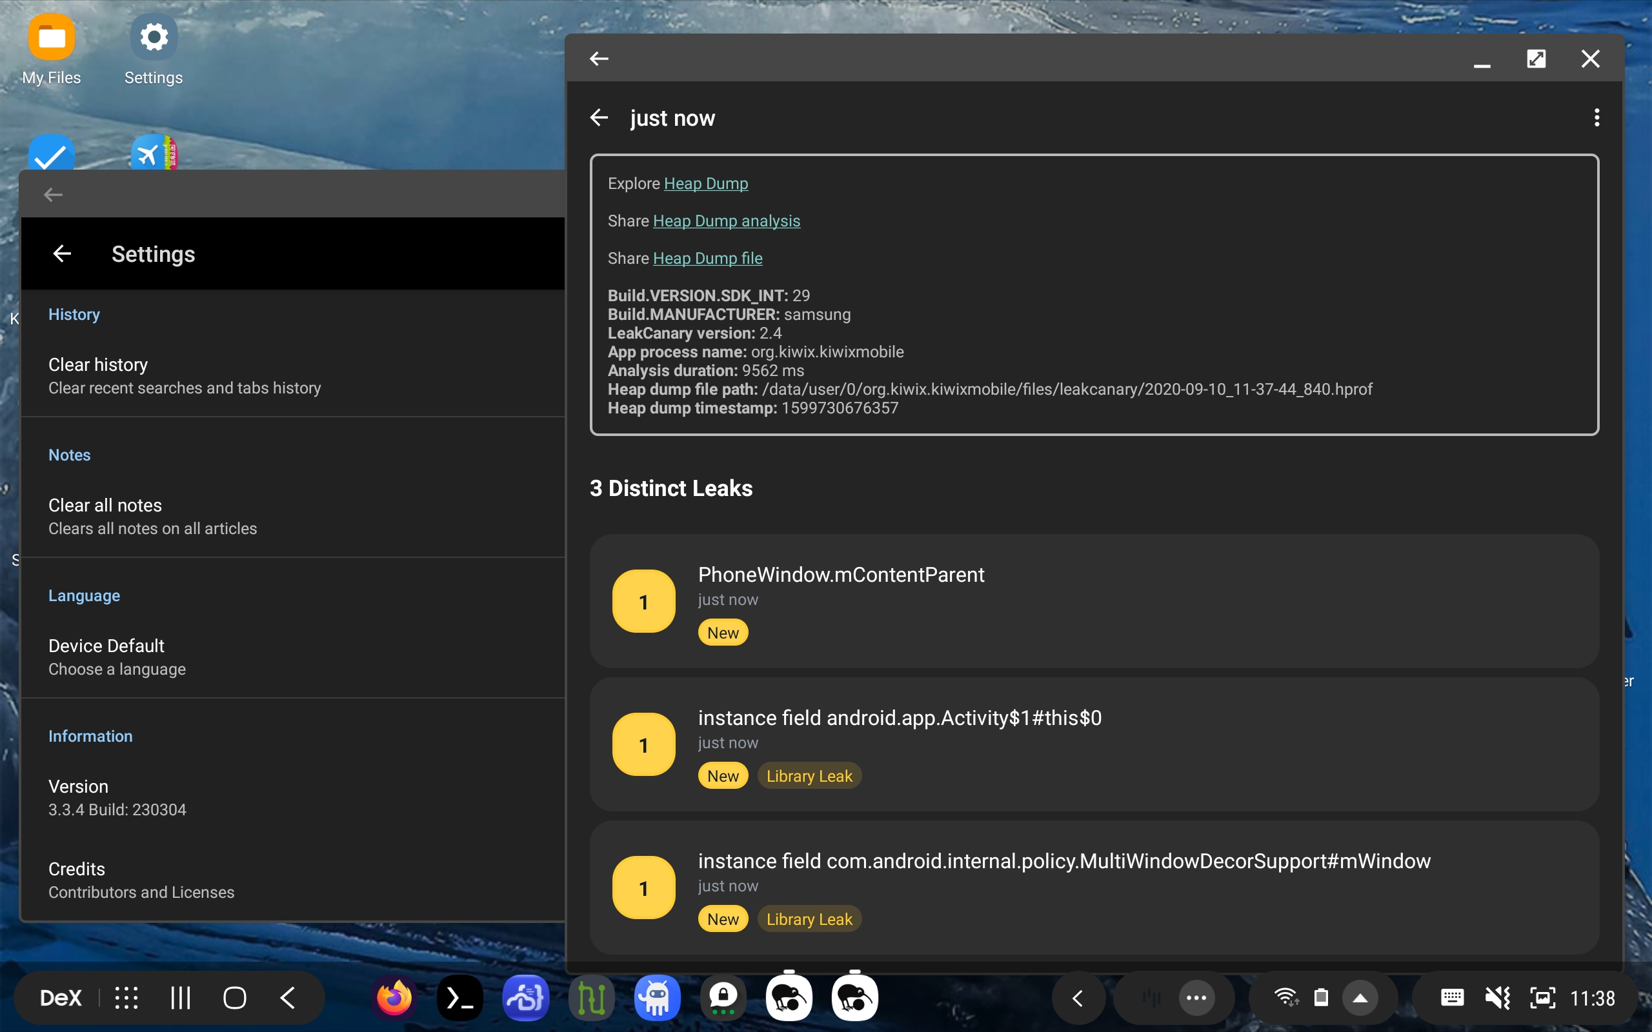Click the screen capture icon in tray

coord(1542,998)
